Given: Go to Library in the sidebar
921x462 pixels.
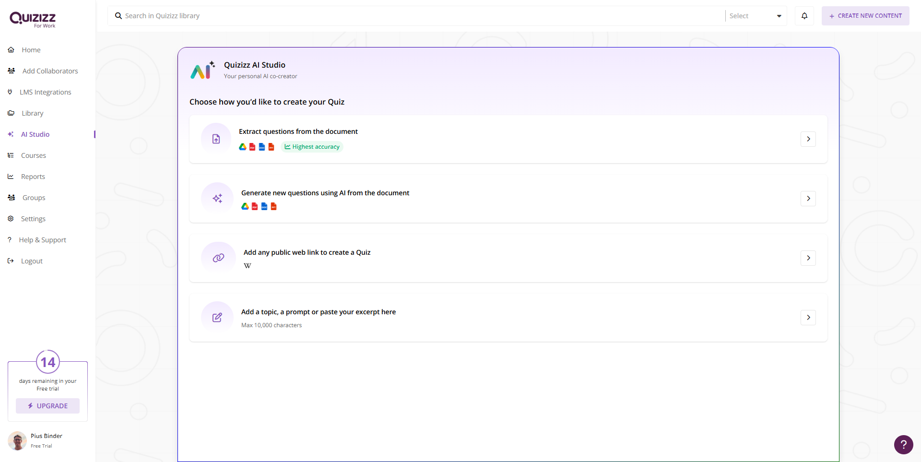Looking at the screenshot, I should pos(32,113).
